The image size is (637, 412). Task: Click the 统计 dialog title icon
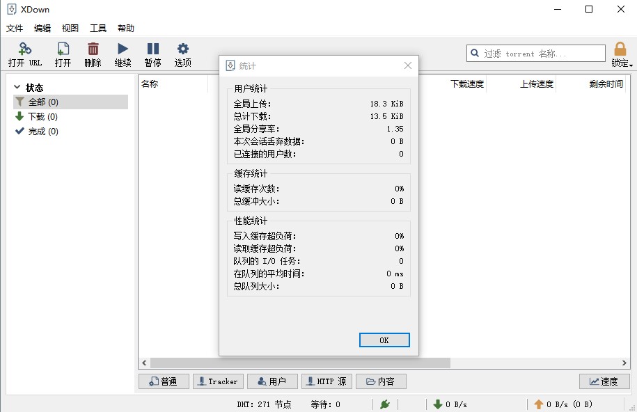[230, 65]
